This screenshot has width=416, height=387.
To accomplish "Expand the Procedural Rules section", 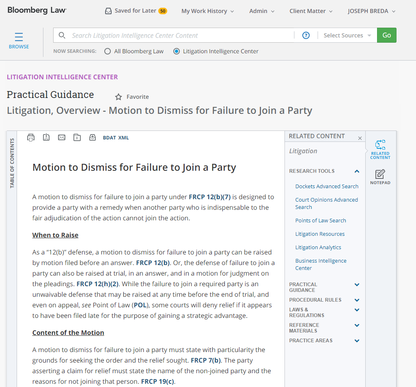I will pos(357,300).
